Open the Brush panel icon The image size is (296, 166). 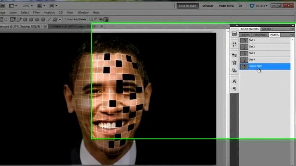234,63
